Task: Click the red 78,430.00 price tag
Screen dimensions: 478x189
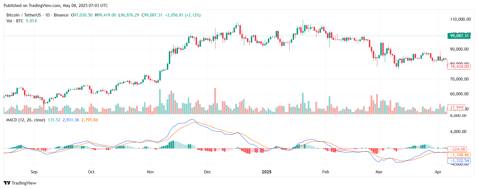Action: pyautogui.click(x=459, y=67)
